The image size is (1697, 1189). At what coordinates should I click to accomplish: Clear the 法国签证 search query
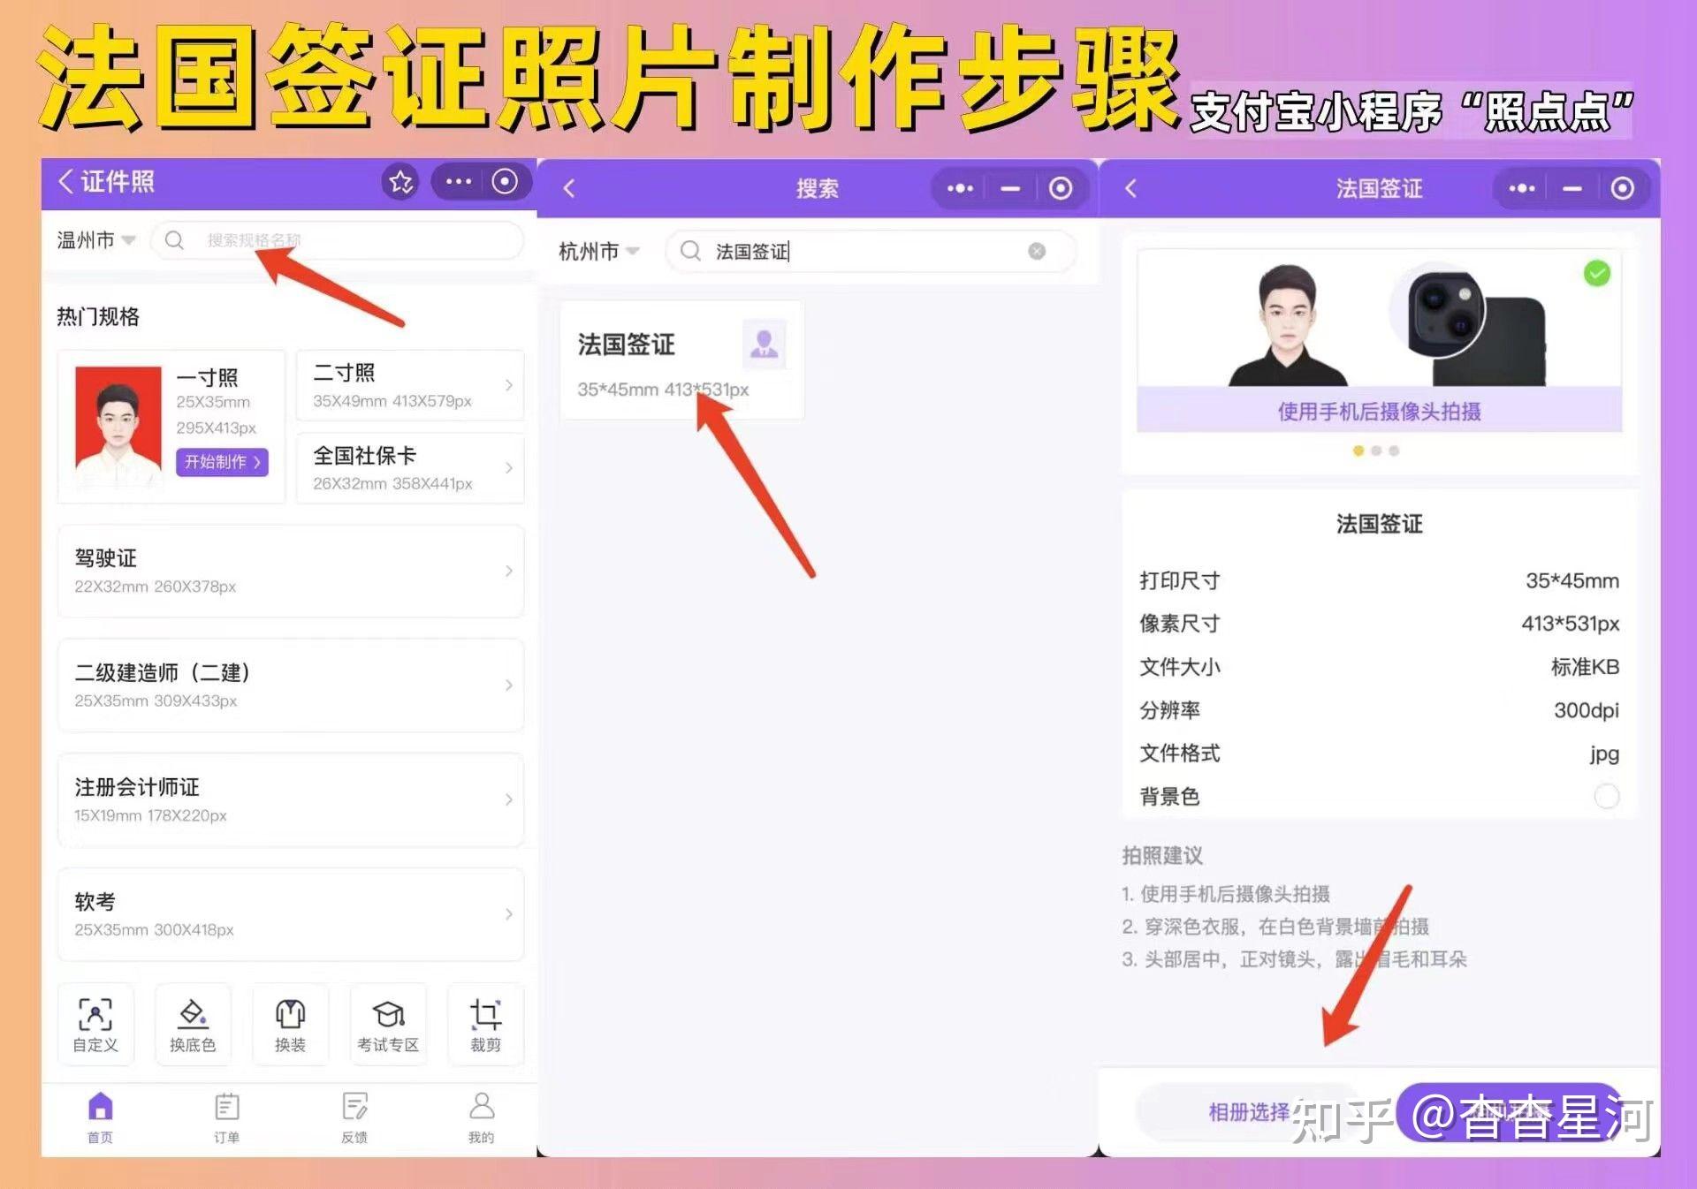tap(1037, 252)
